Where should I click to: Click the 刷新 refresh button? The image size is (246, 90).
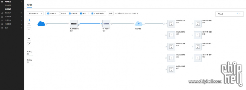(111, 13)
